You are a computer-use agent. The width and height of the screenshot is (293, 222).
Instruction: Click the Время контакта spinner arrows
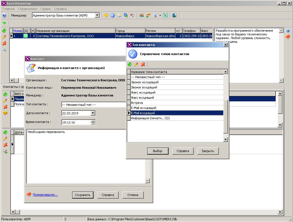pos(93,122)
